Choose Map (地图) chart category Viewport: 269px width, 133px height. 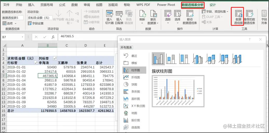click(134, 113)
